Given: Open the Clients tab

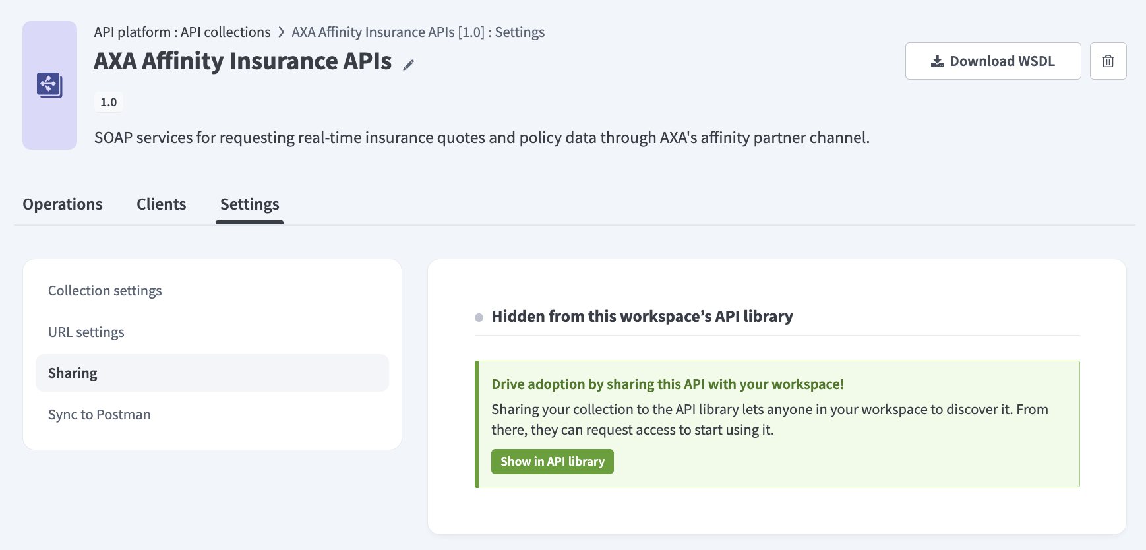Looking at the screenshot, I should tap(162, 204).
